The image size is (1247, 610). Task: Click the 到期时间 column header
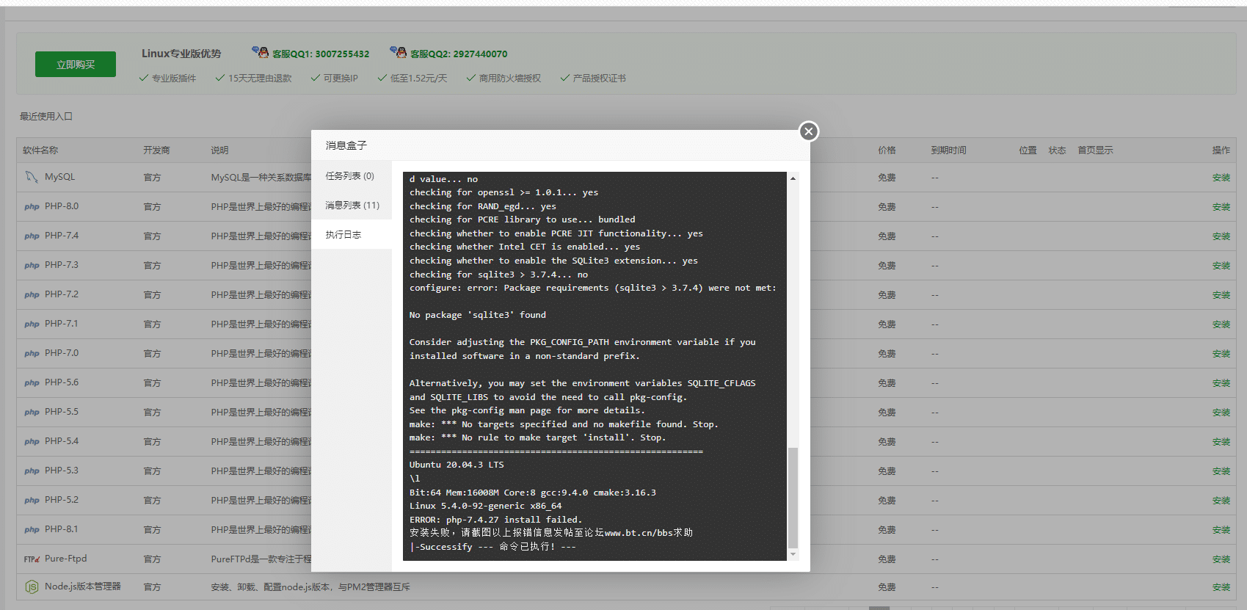(949, 150)
